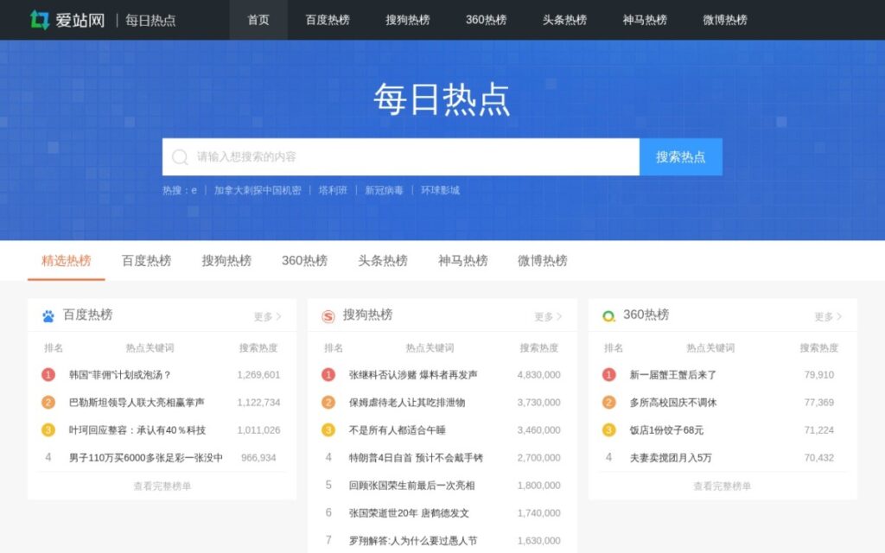Click rank badge 1 in the 360热榜 card
Viewport: 885px width, 553px height.
[x=608, y=375]
